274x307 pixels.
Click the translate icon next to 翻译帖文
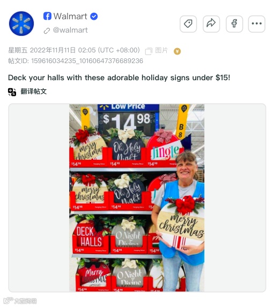(12, 92)
